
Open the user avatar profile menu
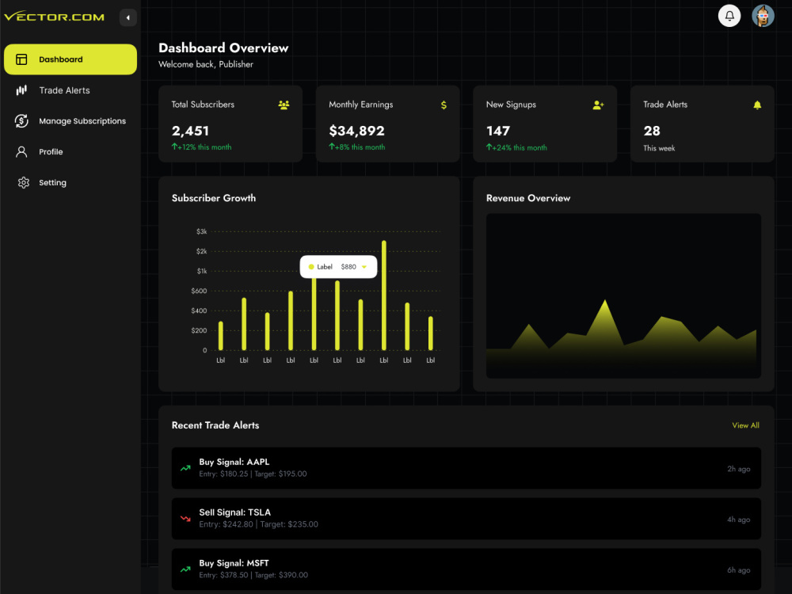tap(763, 16)
